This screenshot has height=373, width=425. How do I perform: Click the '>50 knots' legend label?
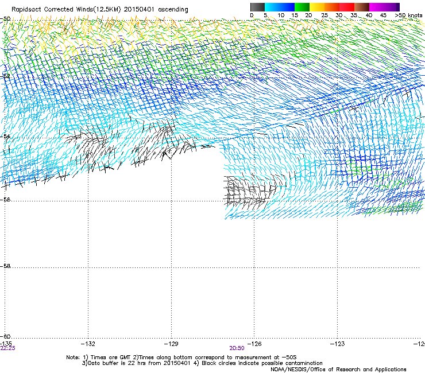coord(409,15)
